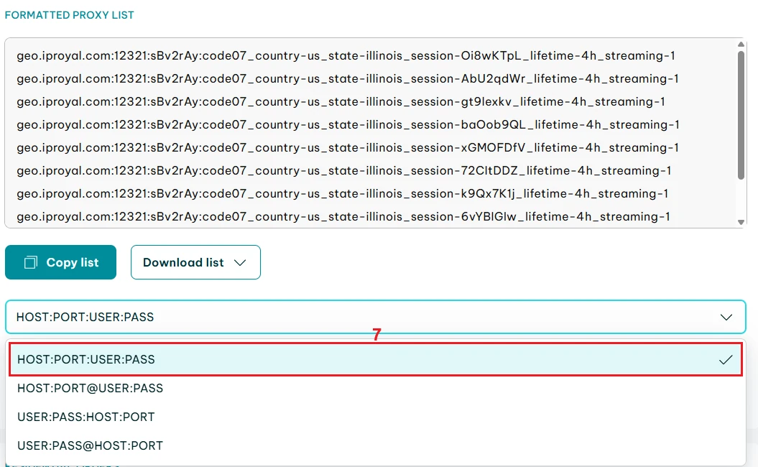Click the proxy list scrollbar up arrow
Image resolution: width=758 pixels, height=467 pixels.
click(x=741, y=45)
